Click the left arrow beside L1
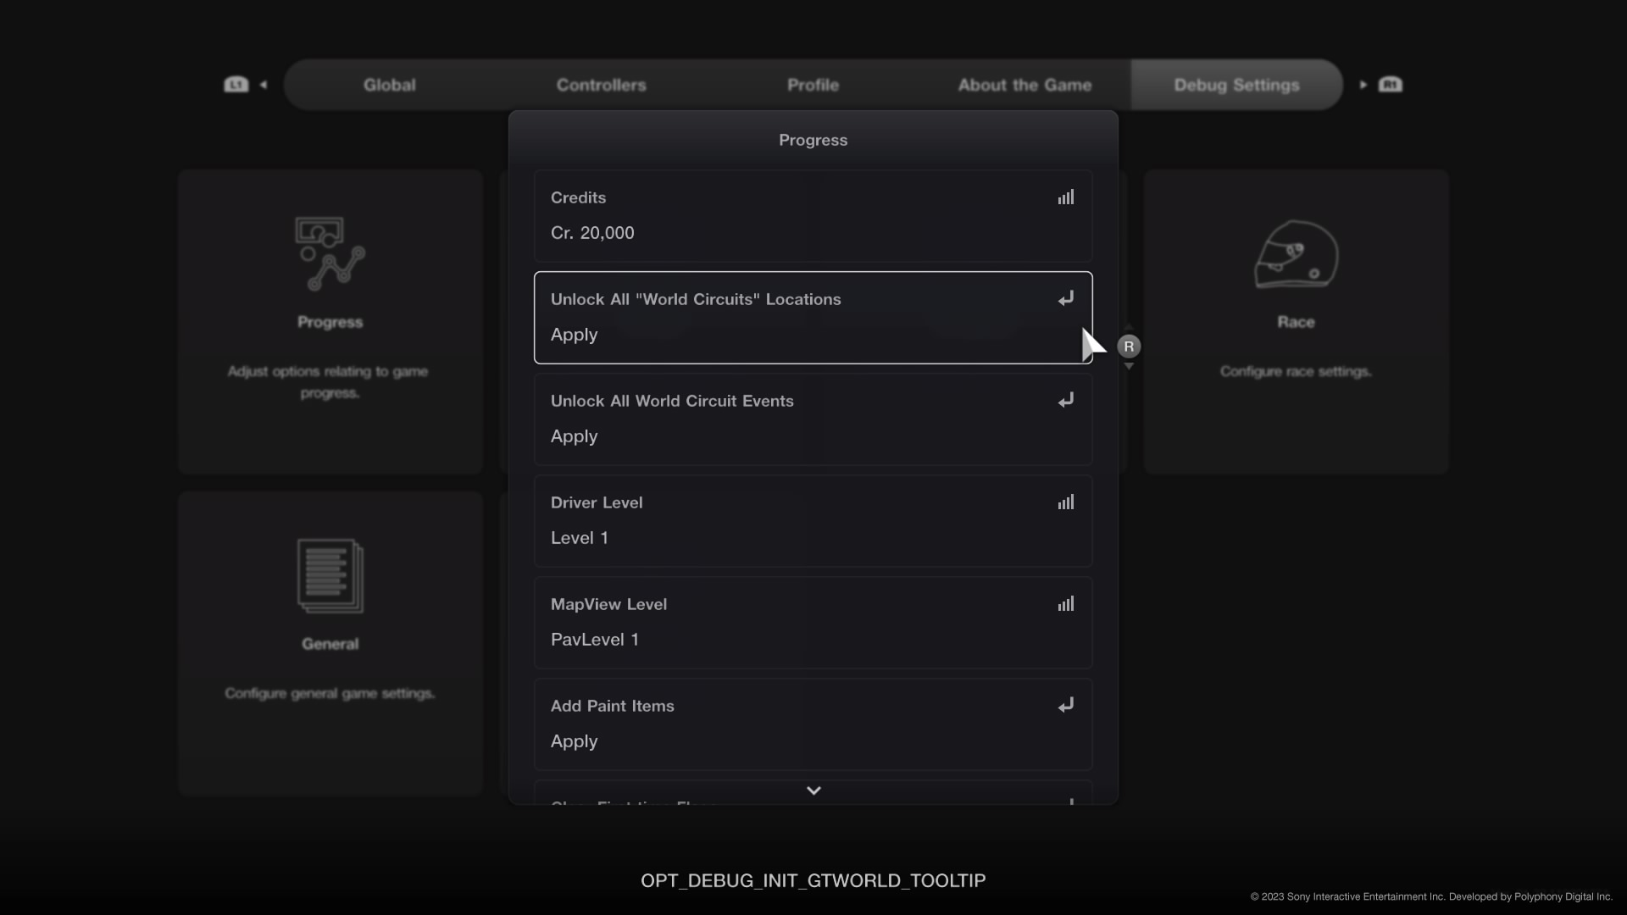The image size is (1627, 915). pos(264,85)
